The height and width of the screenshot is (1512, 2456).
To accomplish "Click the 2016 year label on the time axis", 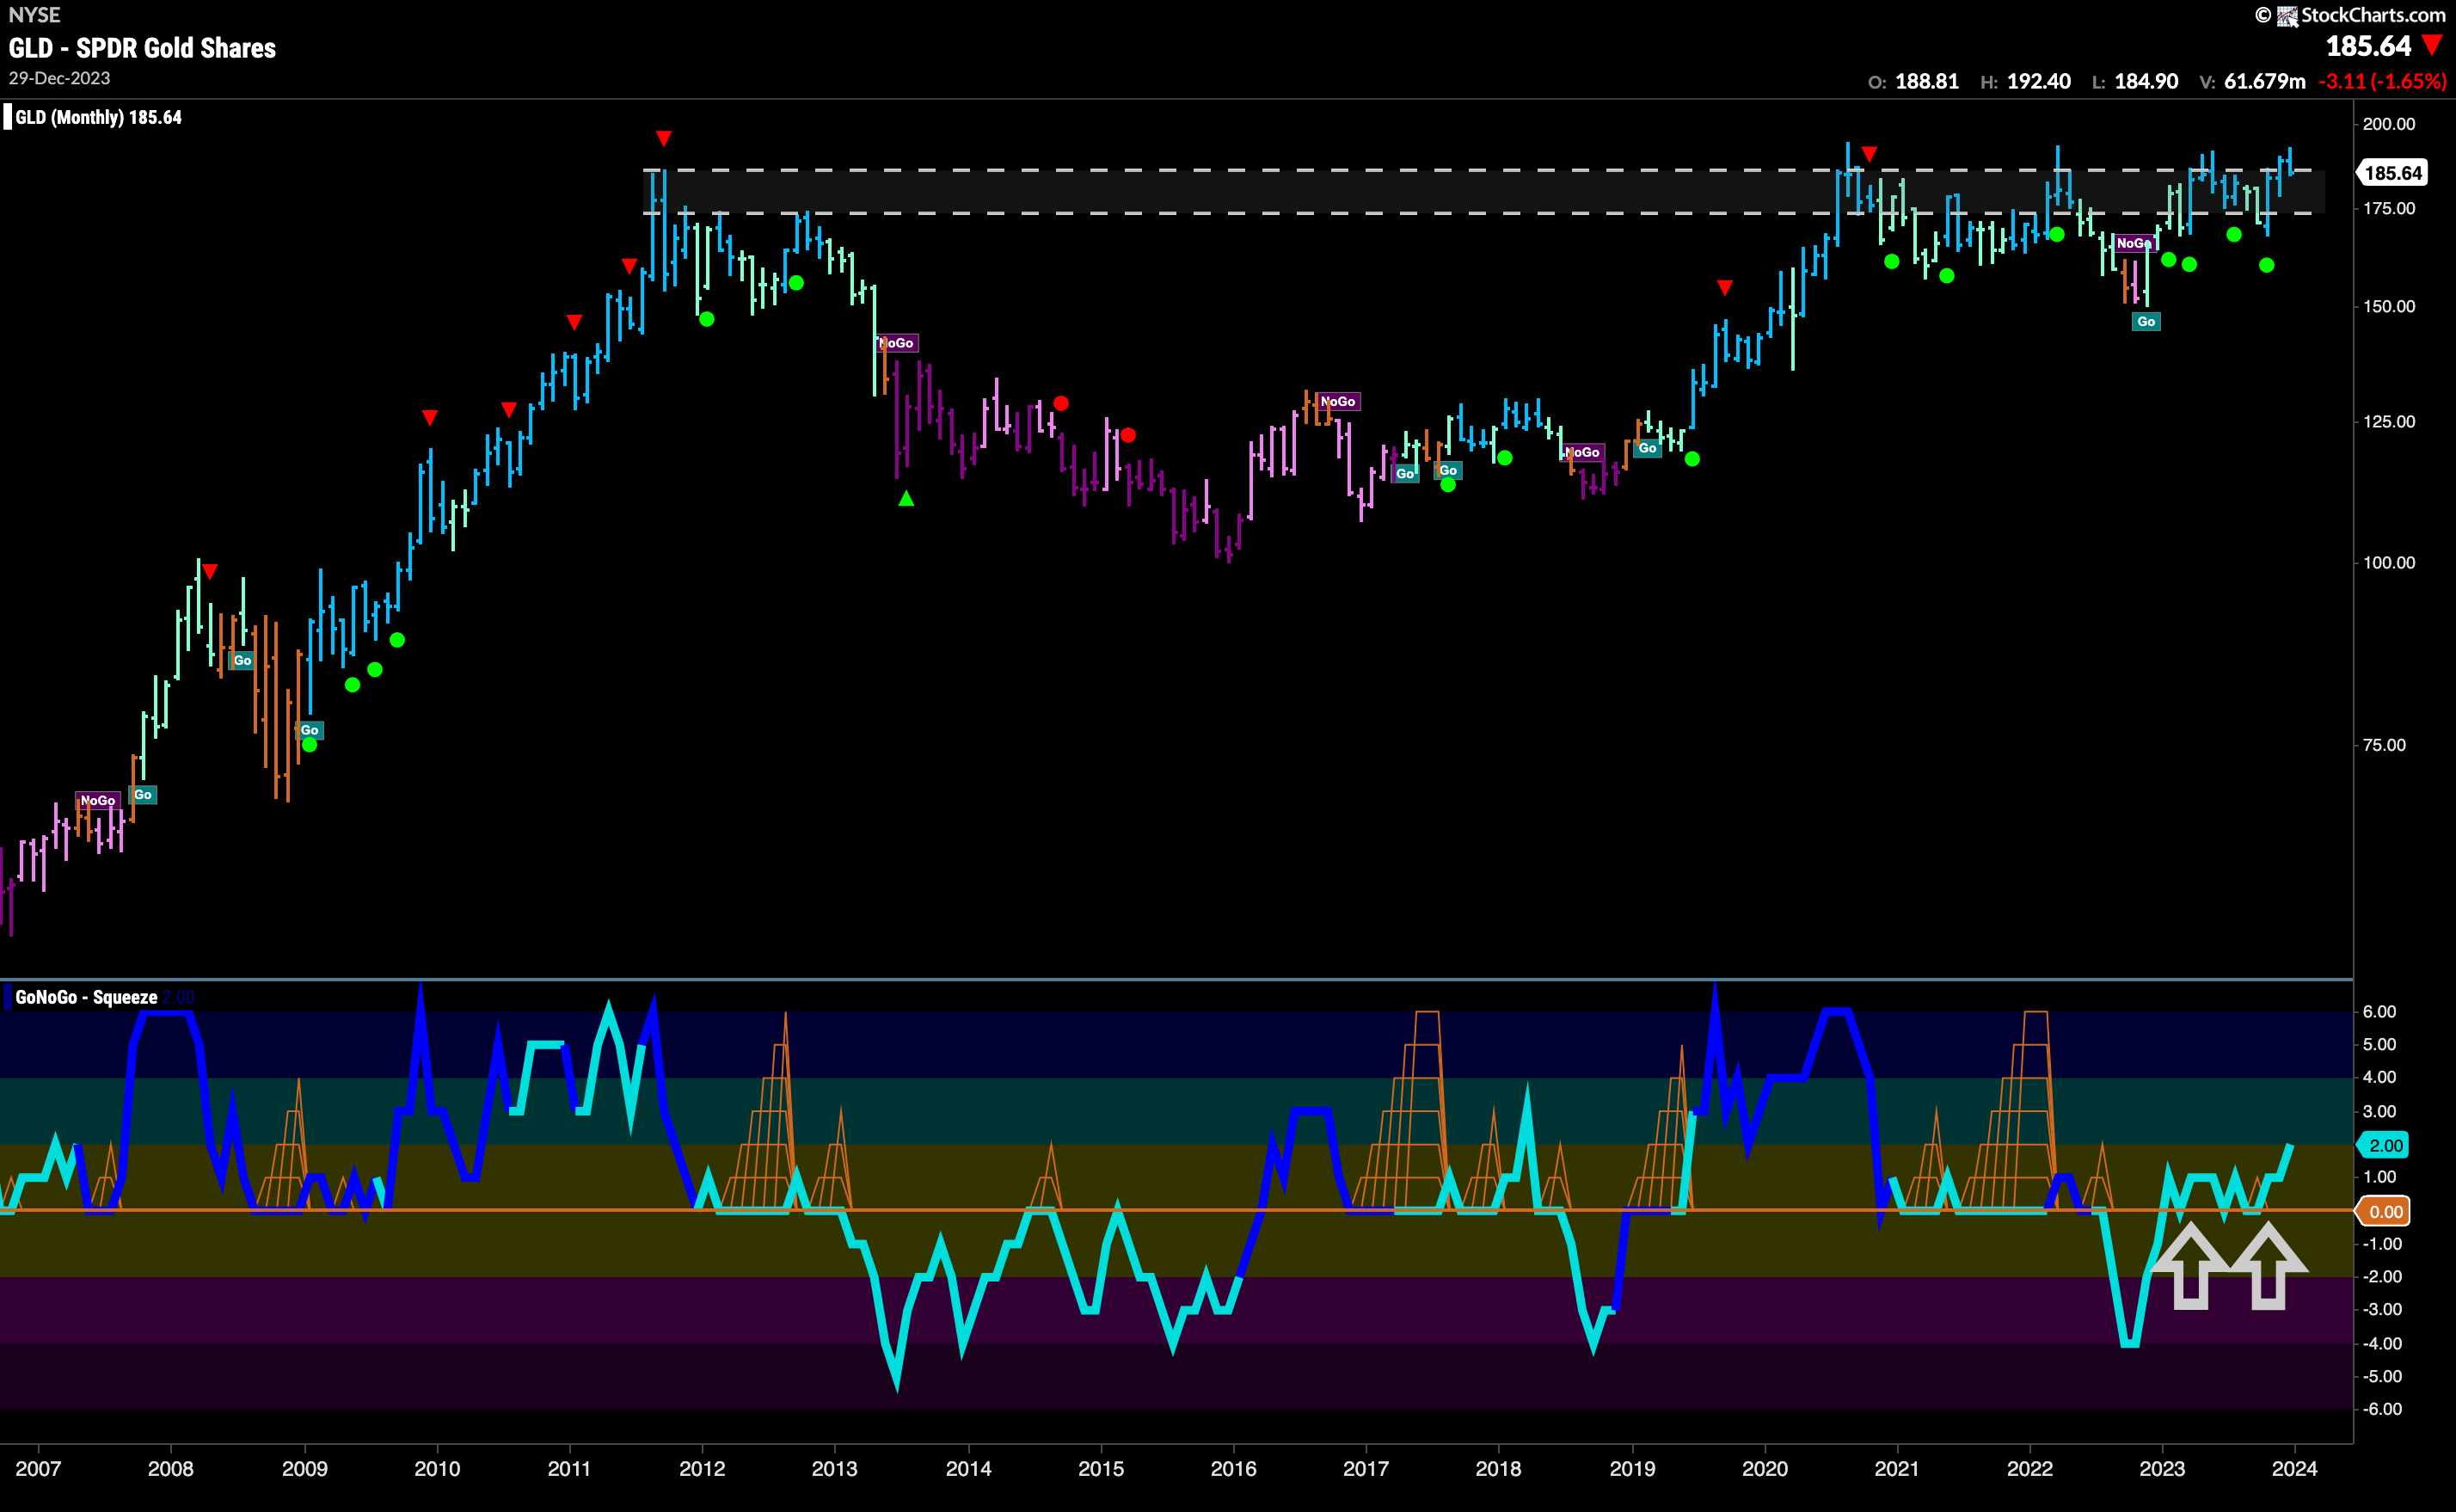I will coord(1233,1468).
